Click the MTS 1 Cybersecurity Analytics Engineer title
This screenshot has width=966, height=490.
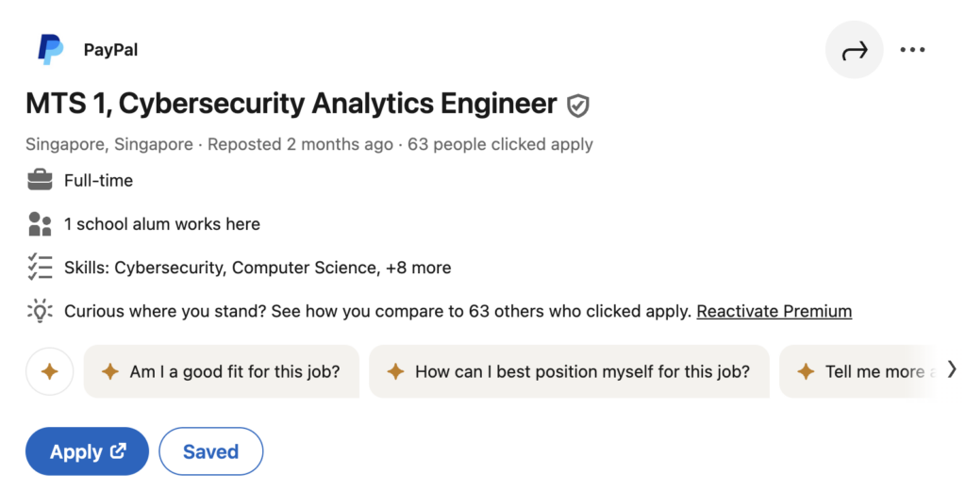(x=291, y=104)
